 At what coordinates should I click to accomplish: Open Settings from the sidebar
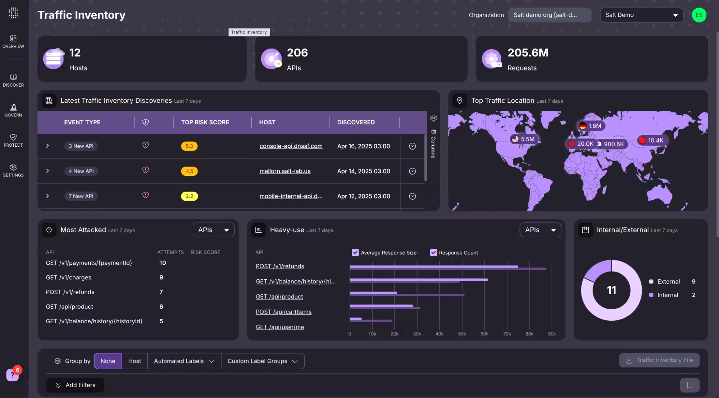13,170
